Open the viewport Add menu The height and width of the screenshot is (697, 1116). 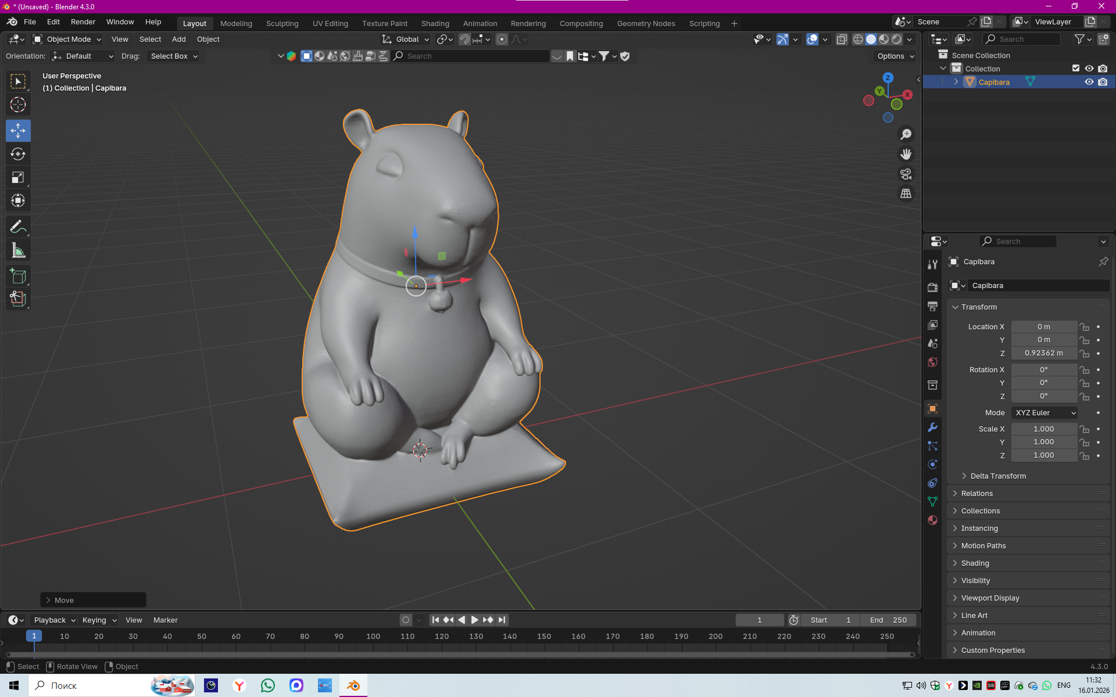pyautogui.click(x=178, y=39)
